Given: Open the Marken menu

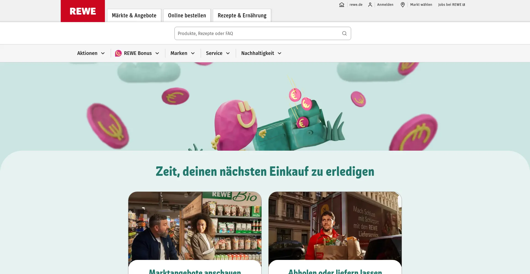Looking at the screenshot, I should tap(182, 53).
